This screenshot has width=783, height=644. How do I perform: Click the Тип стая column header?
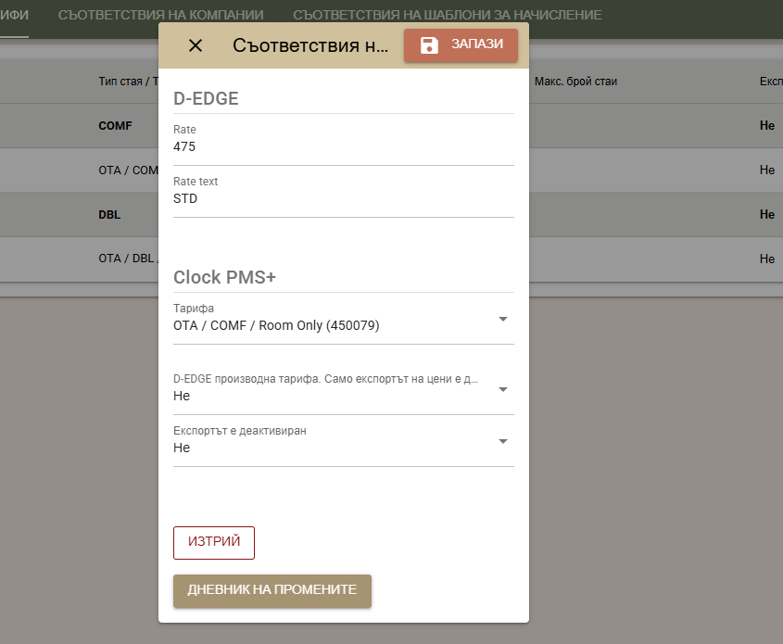click(128, 82)
